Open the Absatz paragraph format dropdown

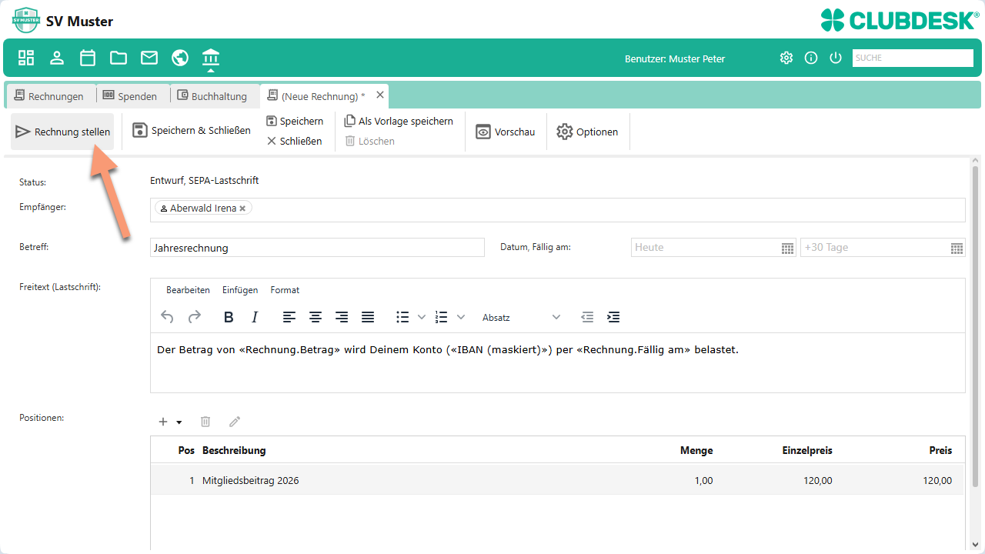click(x=521, y=317)
